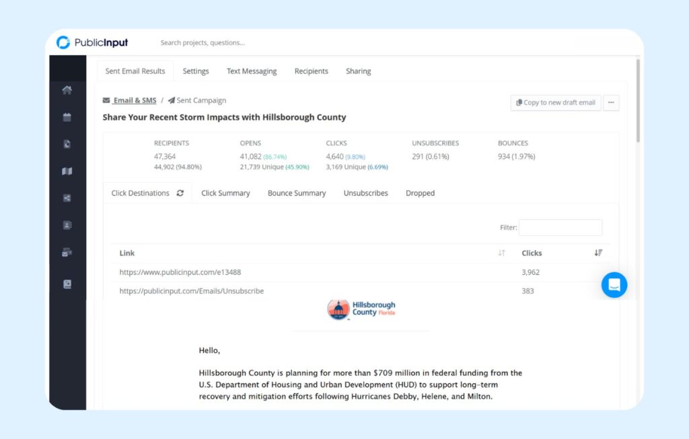The width and height of the screenshot is (689, 439).
Task: Follow the Email & SMS breadcrumb link
Action: click(x=134, y=100)
